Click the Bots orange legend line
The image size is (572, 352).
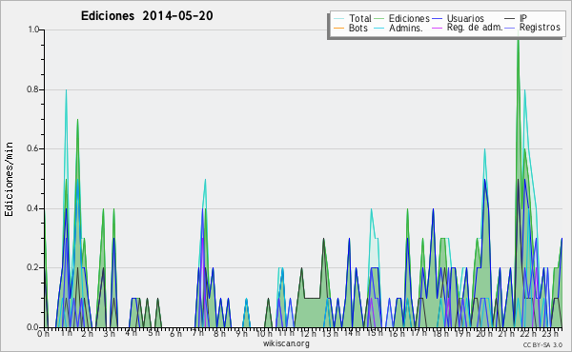coord(338,28)
